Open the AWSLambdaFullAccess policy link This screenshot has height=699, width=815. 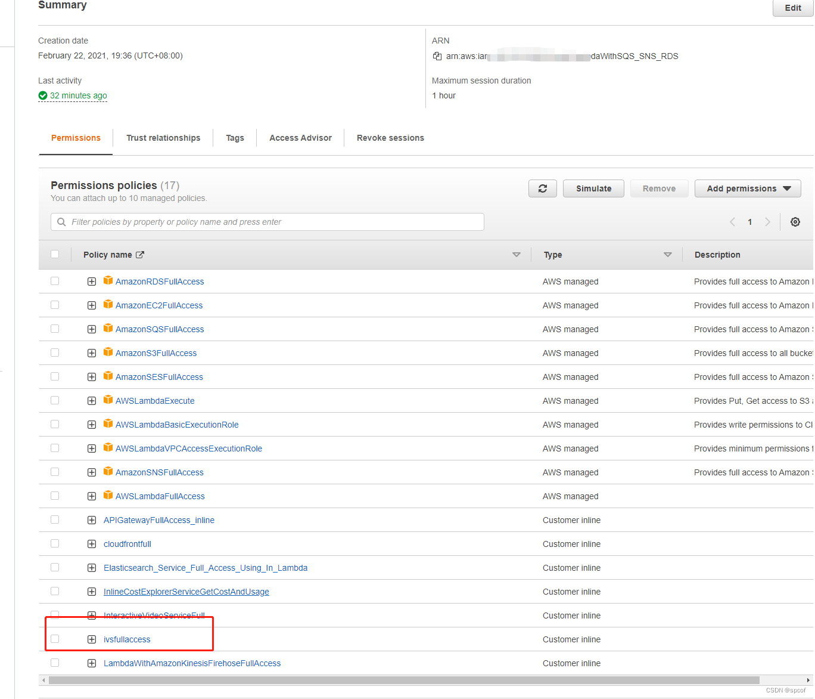[160, 496]
